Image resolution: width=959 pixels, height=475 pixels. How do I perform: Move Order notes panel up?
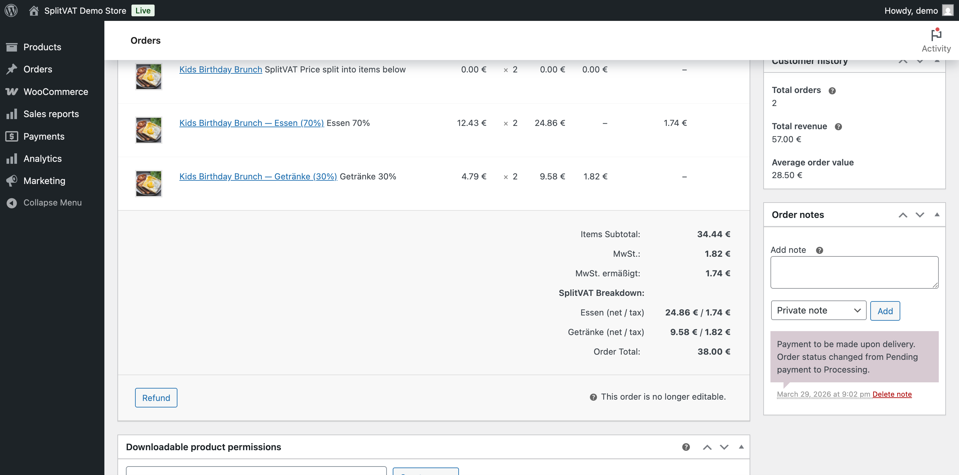click(x=903, y=215)
